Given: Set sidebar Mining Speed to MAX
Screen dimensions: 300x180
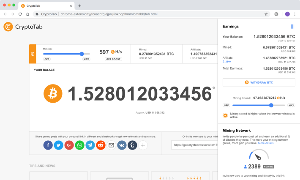Looking at the screenshot, I should coord(291,105).
